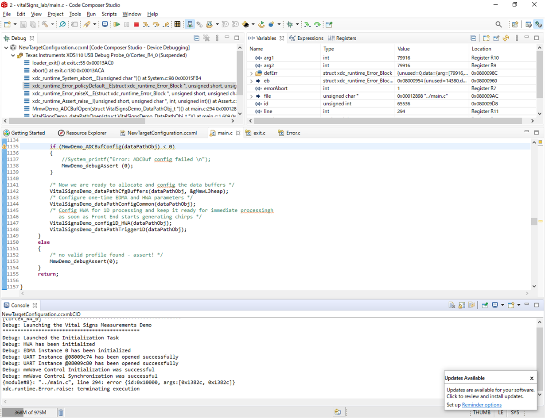Click Remove All Terminated Launches in Debug view
The width and height of the screenshot is (545, 418).
pos(206,38)
